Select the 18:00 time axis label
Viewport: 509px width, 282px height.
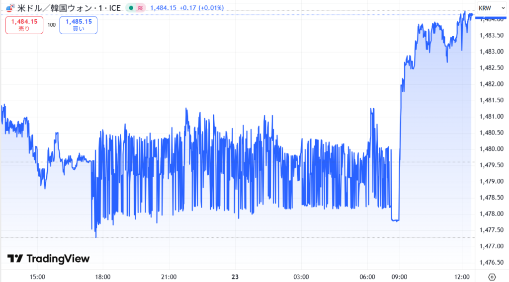coord(103,277)
